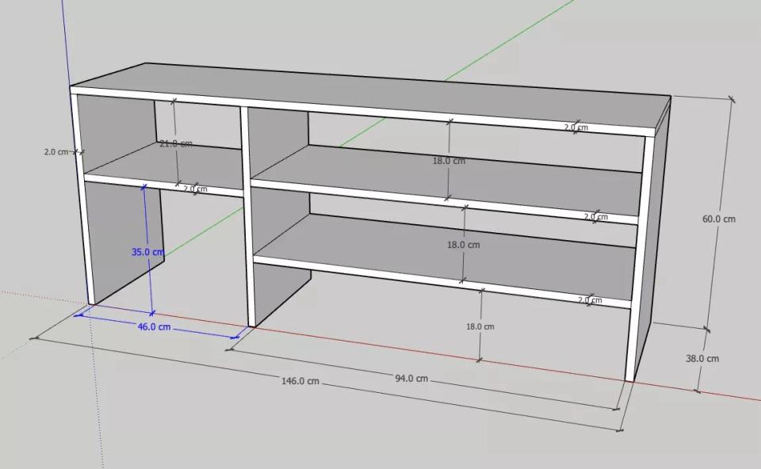Select the 18.0 cm dimension below top panel
The height and width of the screenshot is (469, 761).
(x=449, y=161)
